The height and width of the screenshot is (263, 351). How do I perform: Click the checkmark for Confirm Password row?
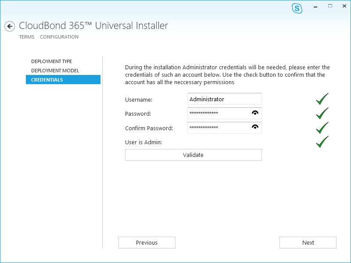322,128
